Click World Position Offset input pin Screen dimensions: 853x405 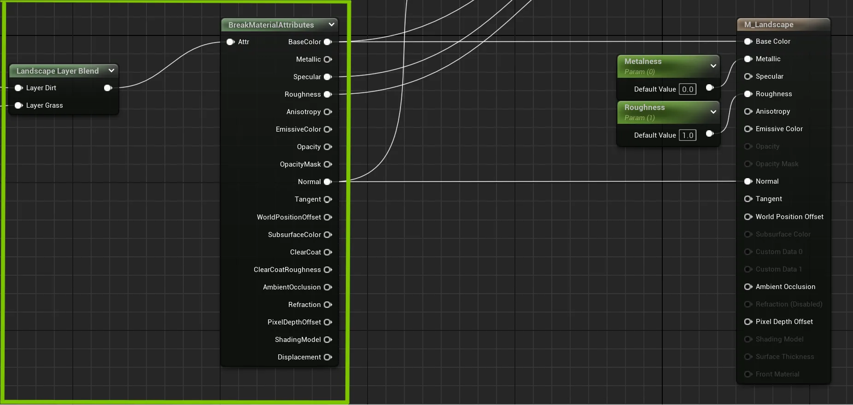(748, 217)
